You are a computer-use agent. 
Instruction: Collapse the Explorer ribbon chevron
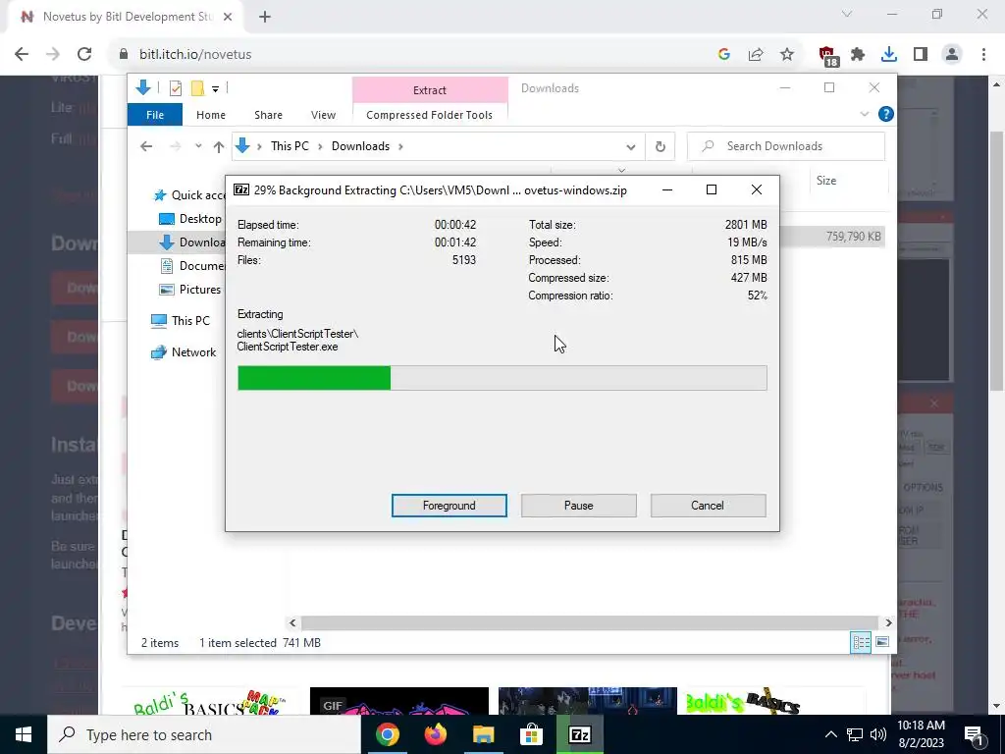(864, 114)
